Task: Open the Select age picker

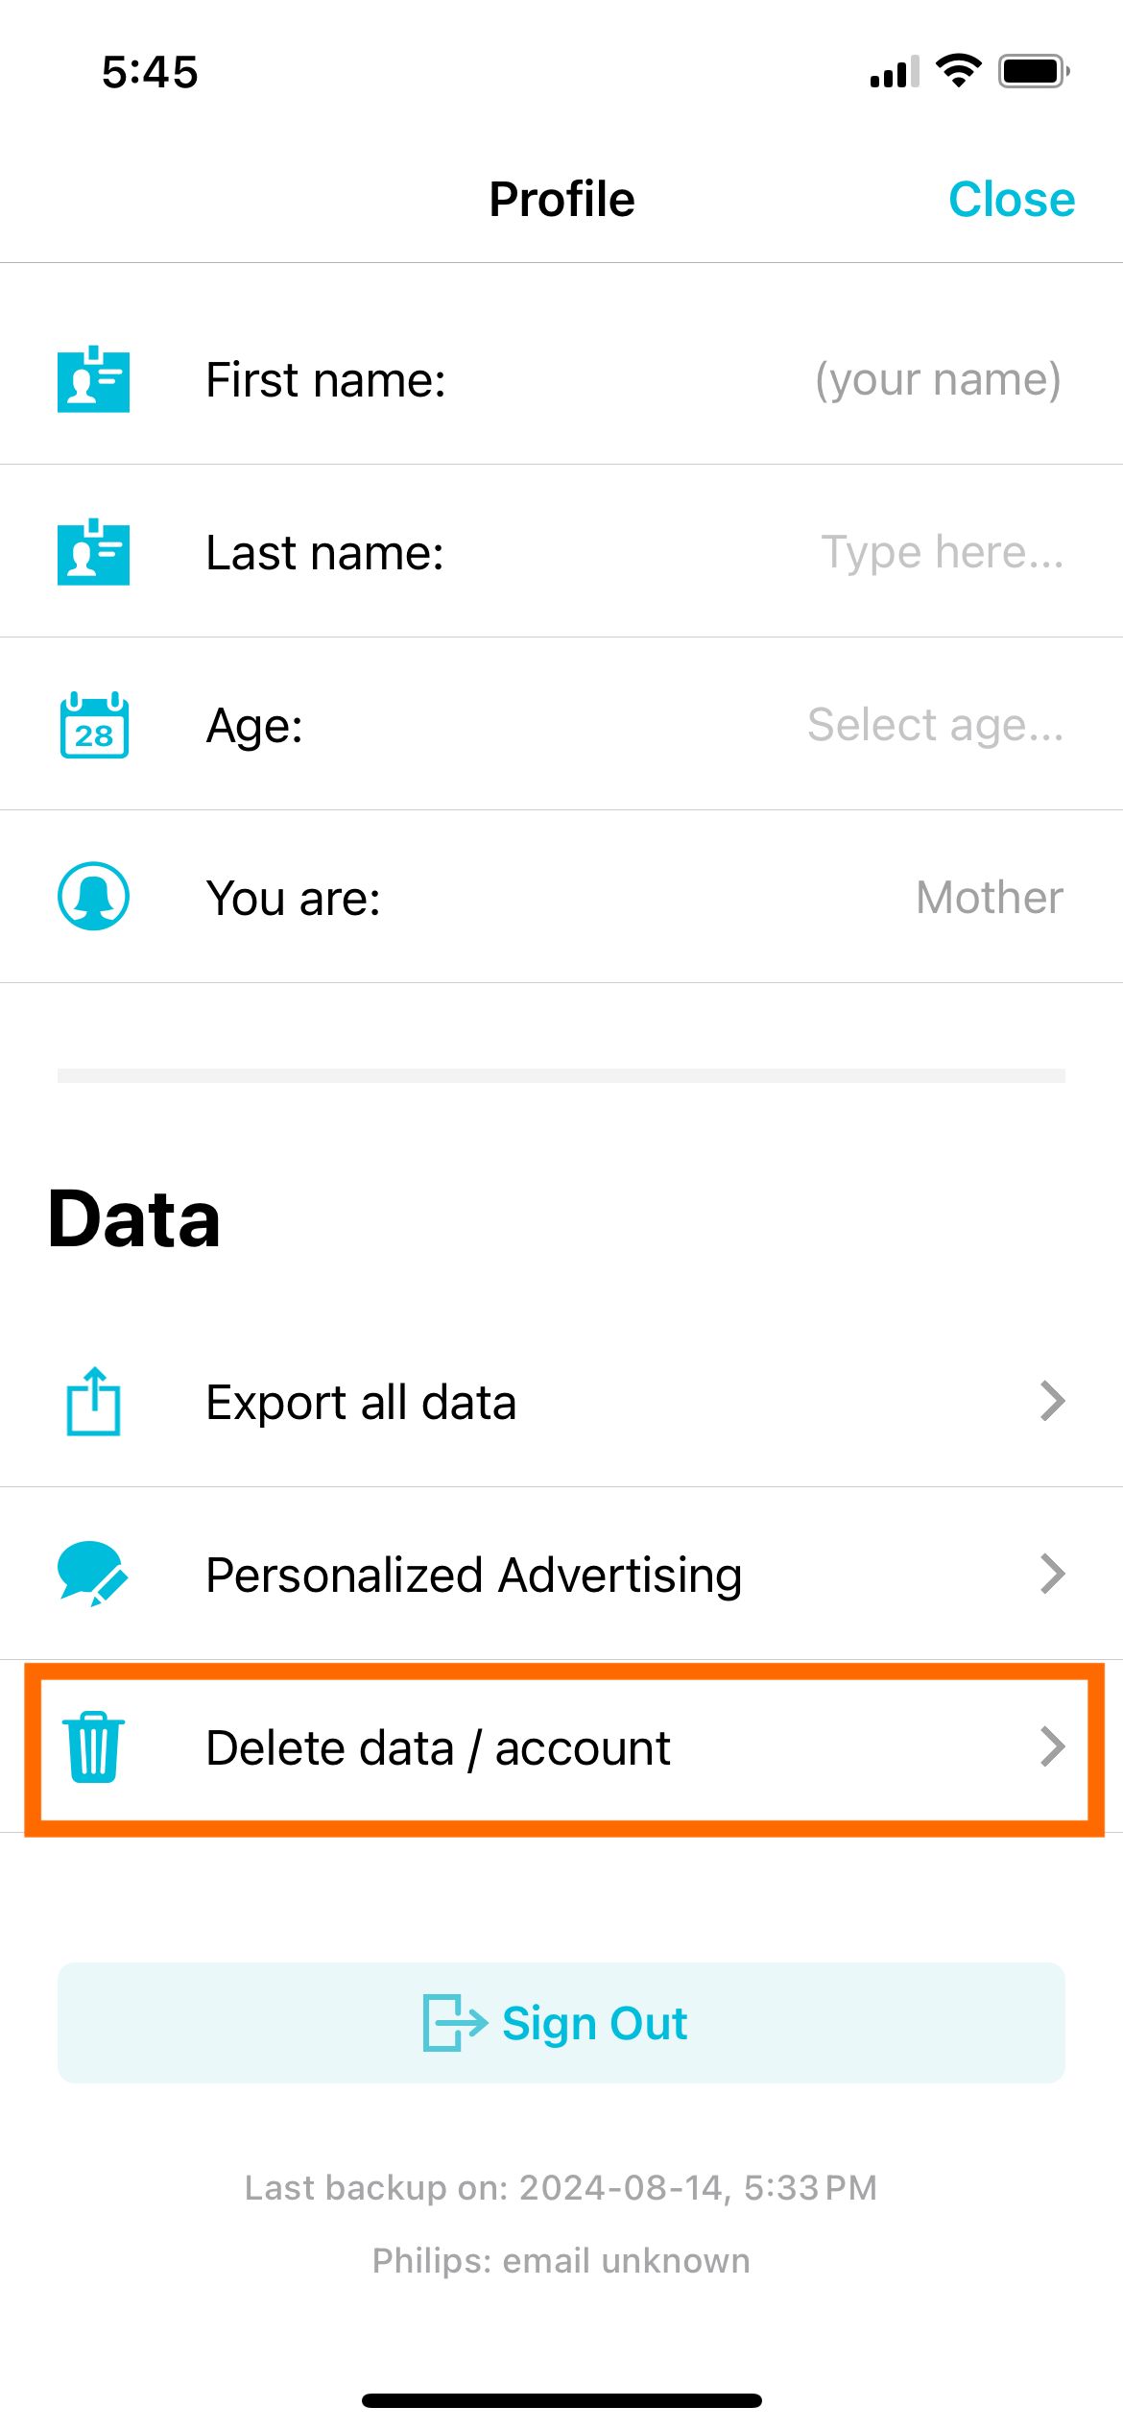Action: click(936, 725)
